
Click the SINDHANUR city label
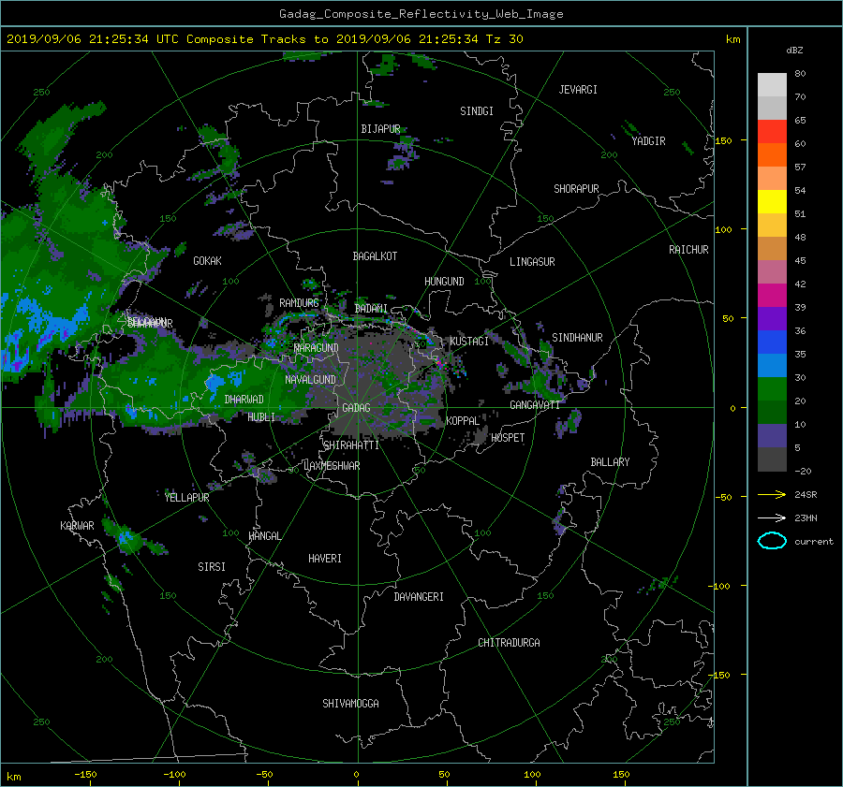(x=577, y=338)
